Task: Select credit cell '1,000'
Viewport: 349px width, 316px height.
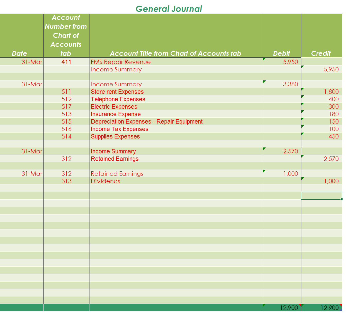Action: tap(322, 181)
